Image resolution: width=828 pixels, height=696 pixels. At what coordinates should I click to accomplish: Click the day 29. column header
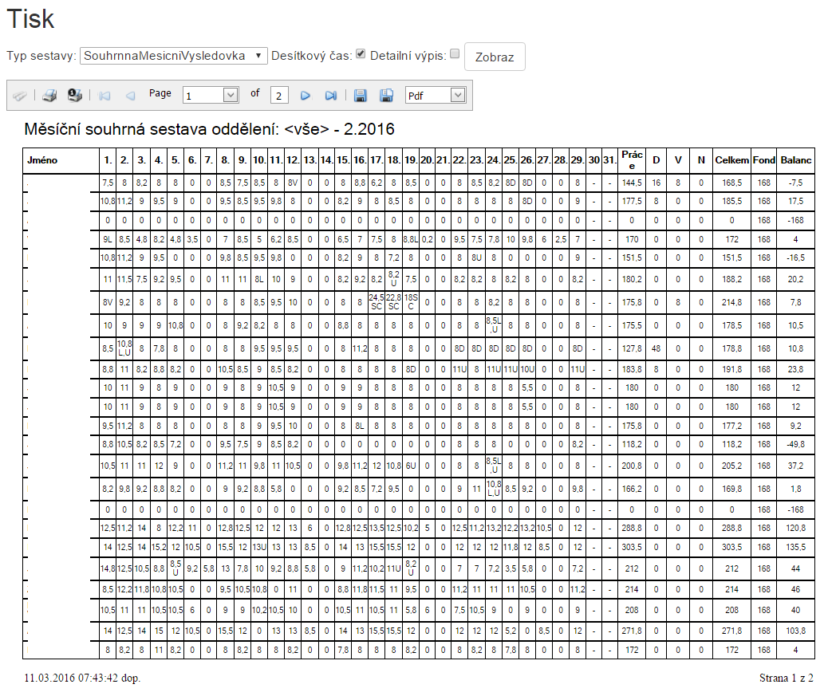[578, 160]
